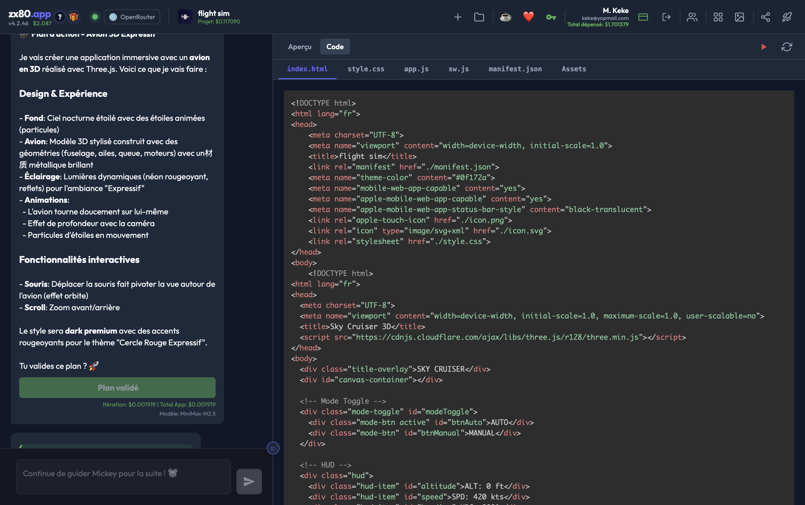Image resolution: width=805 pixels, height=505 pixels.
Task: Open API key settings with the key icon
Action: 551,17
